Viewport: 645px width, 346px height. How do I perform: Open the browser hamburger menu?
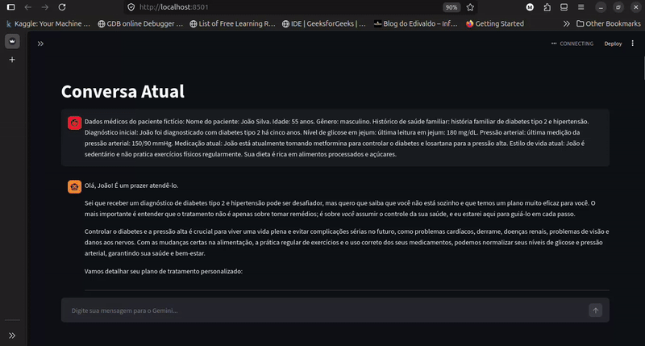click(580, 7)
